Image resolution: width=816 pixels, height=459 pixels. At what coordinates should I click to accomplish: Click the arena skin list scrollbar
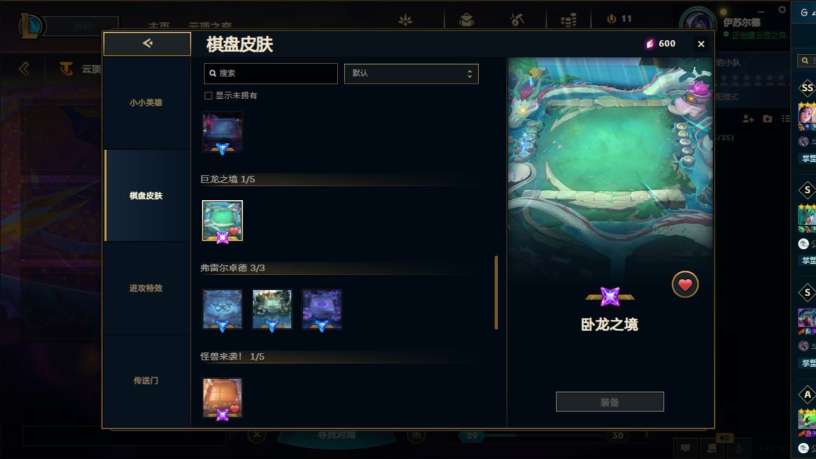[x=496, y=293]
